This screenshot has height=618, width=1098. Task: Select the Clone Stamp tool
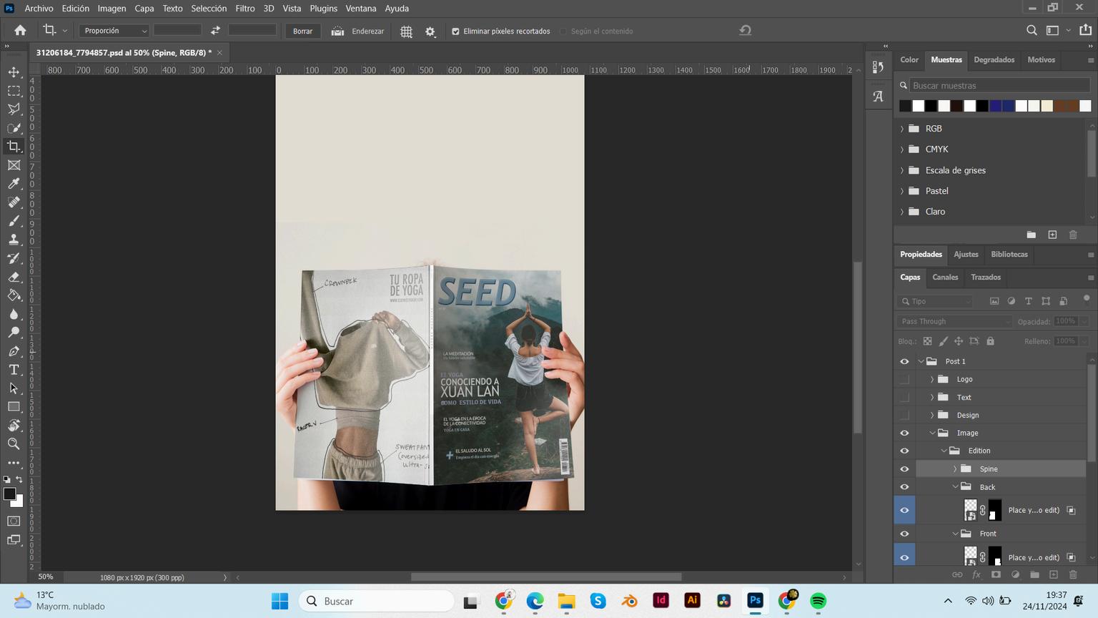pos(14,240)
